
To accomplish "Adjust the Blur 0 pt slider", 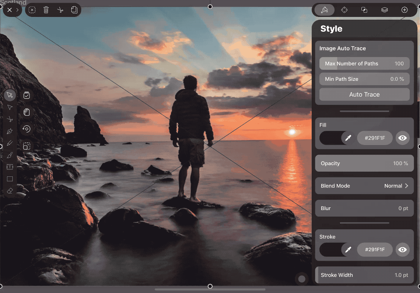I will coord(364,208).
